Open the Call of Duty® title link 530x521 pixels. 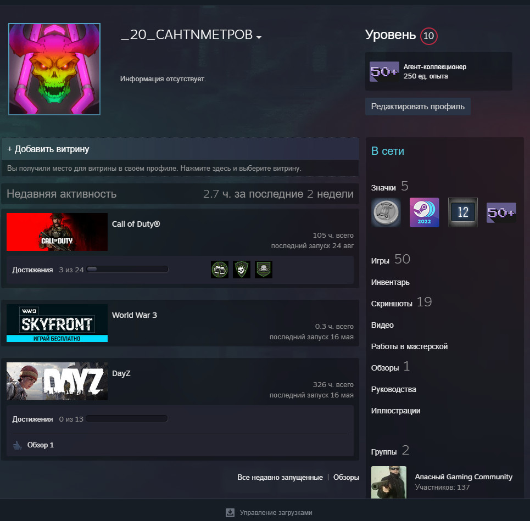[136, 224]
